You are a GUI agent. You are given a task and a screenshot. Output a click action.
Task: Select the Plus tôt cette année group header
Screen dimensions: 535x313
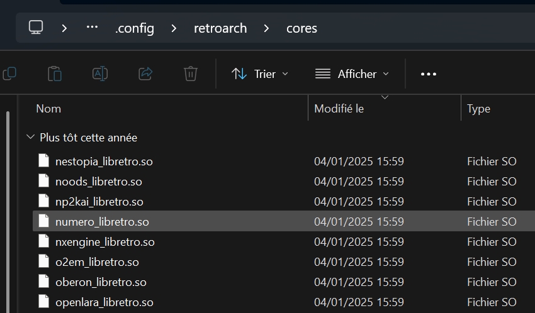[88, 138]
